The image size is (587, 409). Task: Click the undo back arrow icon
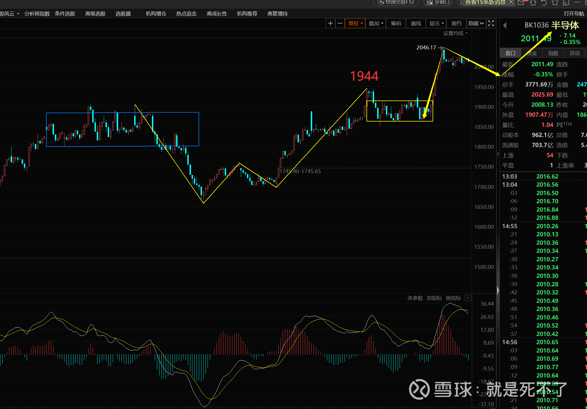point(544,3)
